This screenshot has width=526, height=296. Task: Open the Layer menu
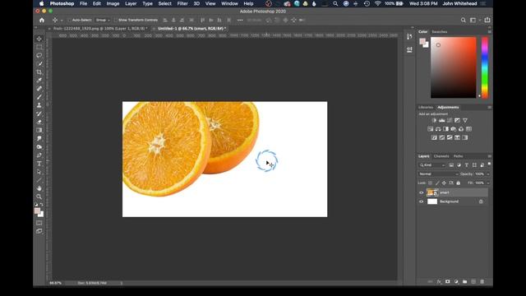pos(131,3)
